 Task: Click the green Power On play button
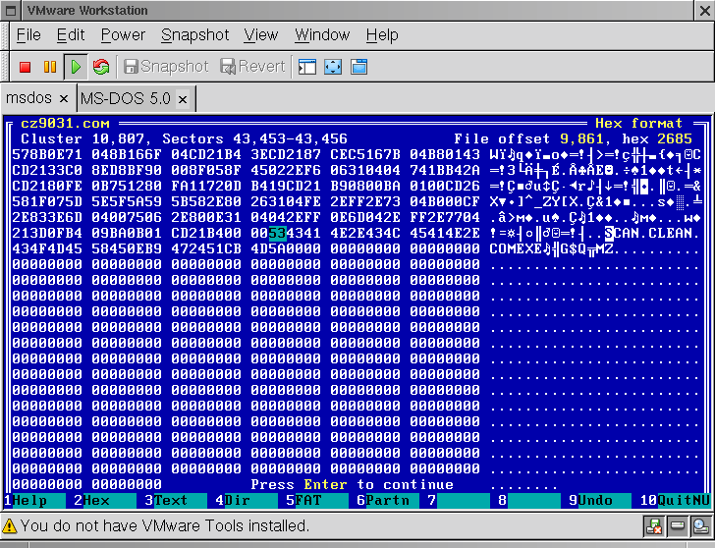pos(76,67)
